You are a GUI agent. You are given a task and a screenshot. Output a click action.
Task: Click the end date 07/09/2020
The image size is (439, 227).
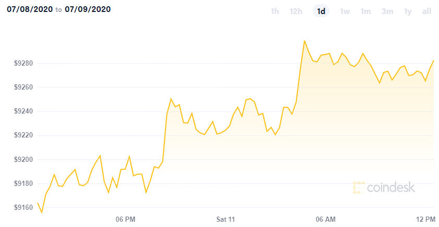click(x=88, y=9)
